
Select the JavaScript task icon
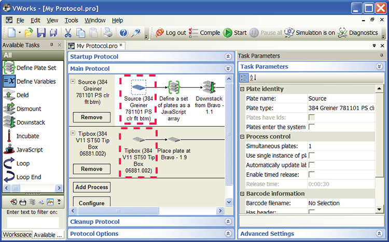click(9, 150)
